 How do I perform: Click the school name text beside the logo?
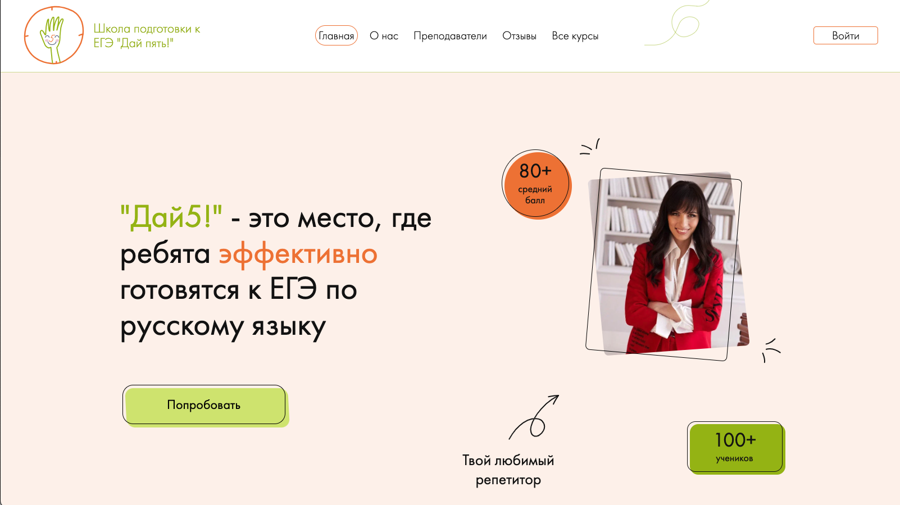tap(147, 36)
